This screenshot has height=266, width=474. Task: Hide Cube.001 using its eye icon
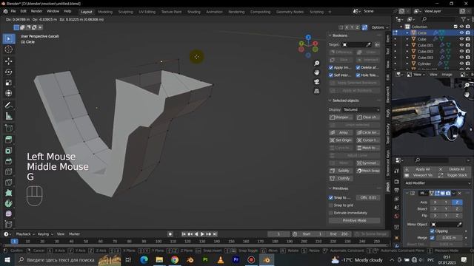[x=461, y=45]
